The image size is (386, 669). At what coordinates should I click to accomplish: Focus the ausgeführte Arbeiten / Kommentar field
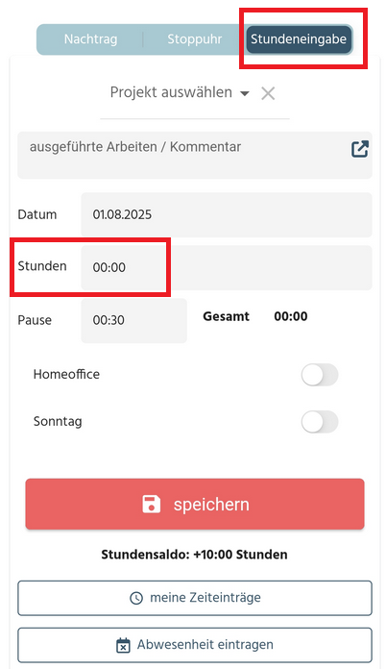point(195,155)
